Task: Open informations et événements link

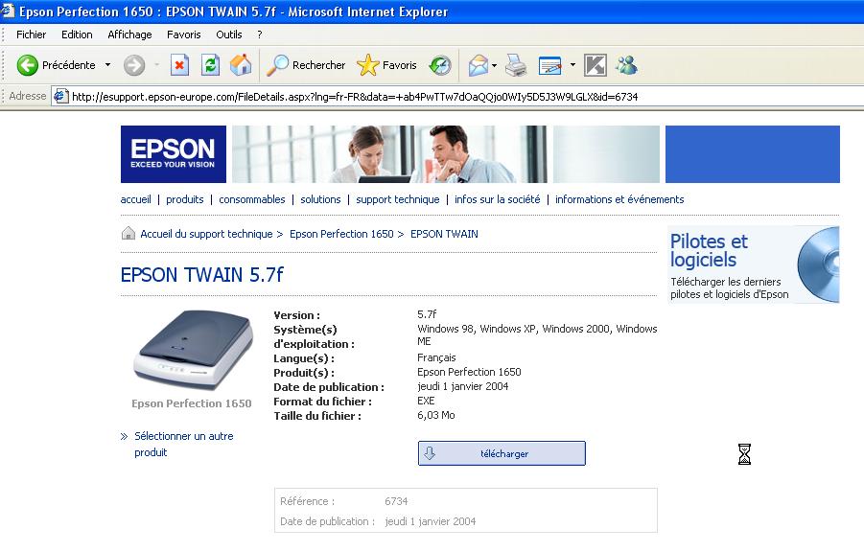Action: [x=619, y=199]
